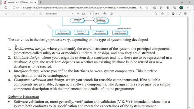
Task: Print the PDF document
Action: (162, 14)
